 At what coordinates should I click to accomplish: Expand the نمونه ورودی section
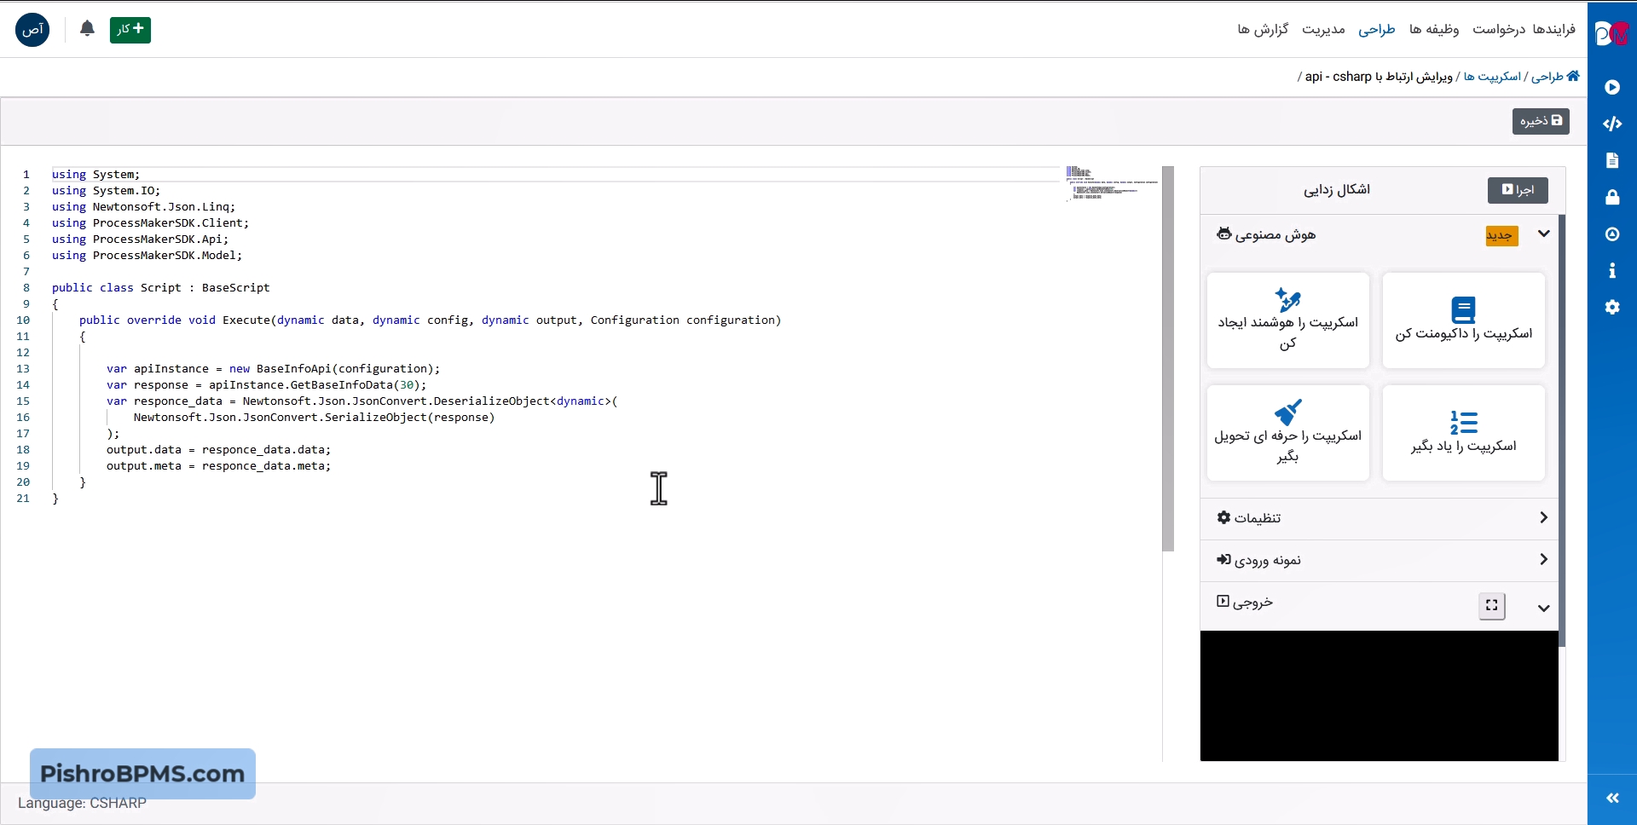pyautogui.click(x=1543, y=560)
